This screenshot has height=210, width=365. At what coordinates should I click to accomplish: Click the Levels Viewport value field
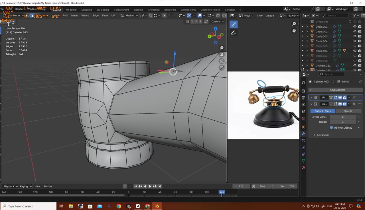click(343, 117)
